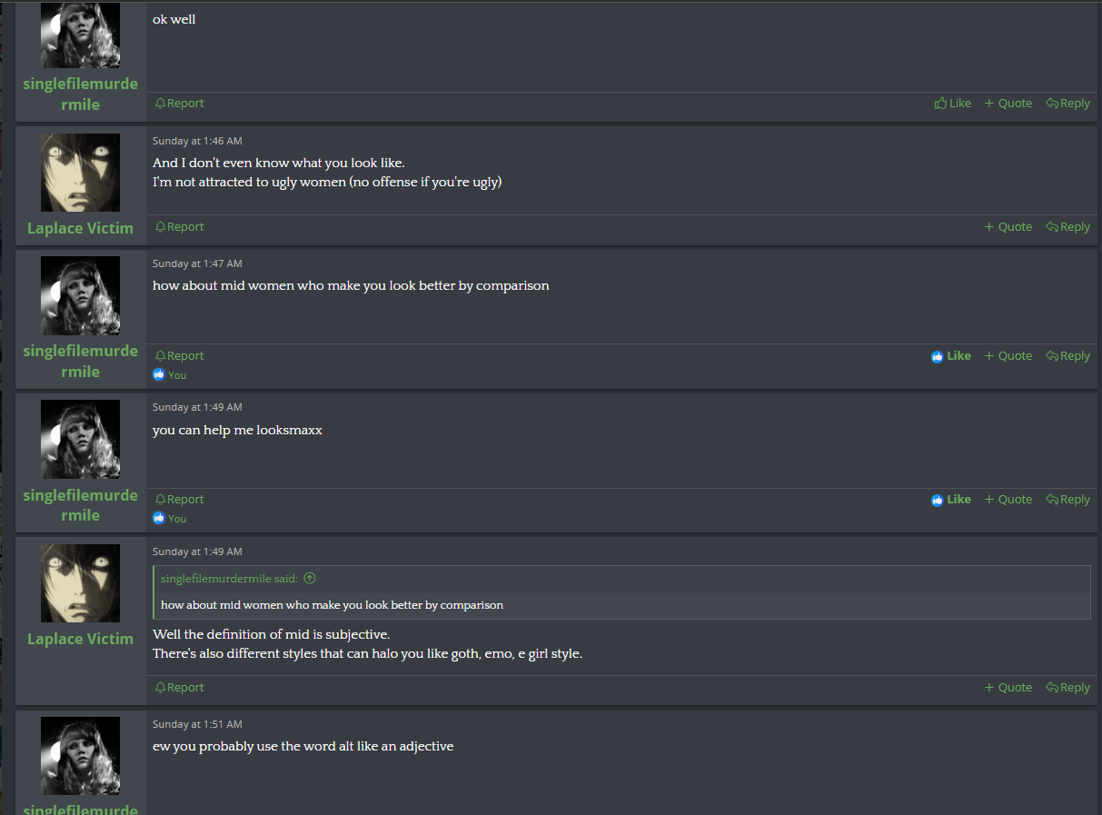Click the up-arrow icon beside the quoted singlefilemurdermile post
Screen dimensions: 1102x815
[x=310, y=579]
